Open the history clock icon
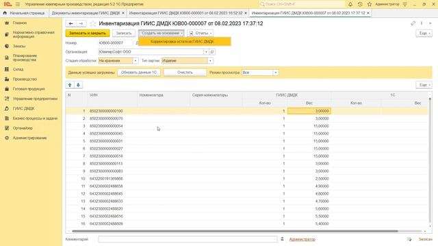 click(x=360, y=4)
